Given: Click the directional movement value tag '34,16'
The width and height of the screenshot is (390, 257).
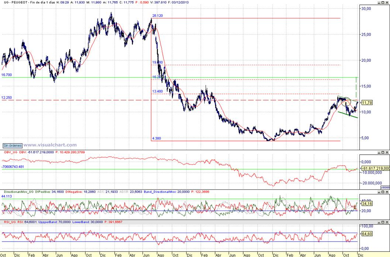Looking at the screenshot, I should [x=367, y=204].
